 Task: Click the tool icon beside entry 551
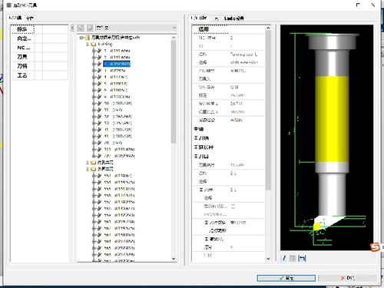click(x=99, y=176)
